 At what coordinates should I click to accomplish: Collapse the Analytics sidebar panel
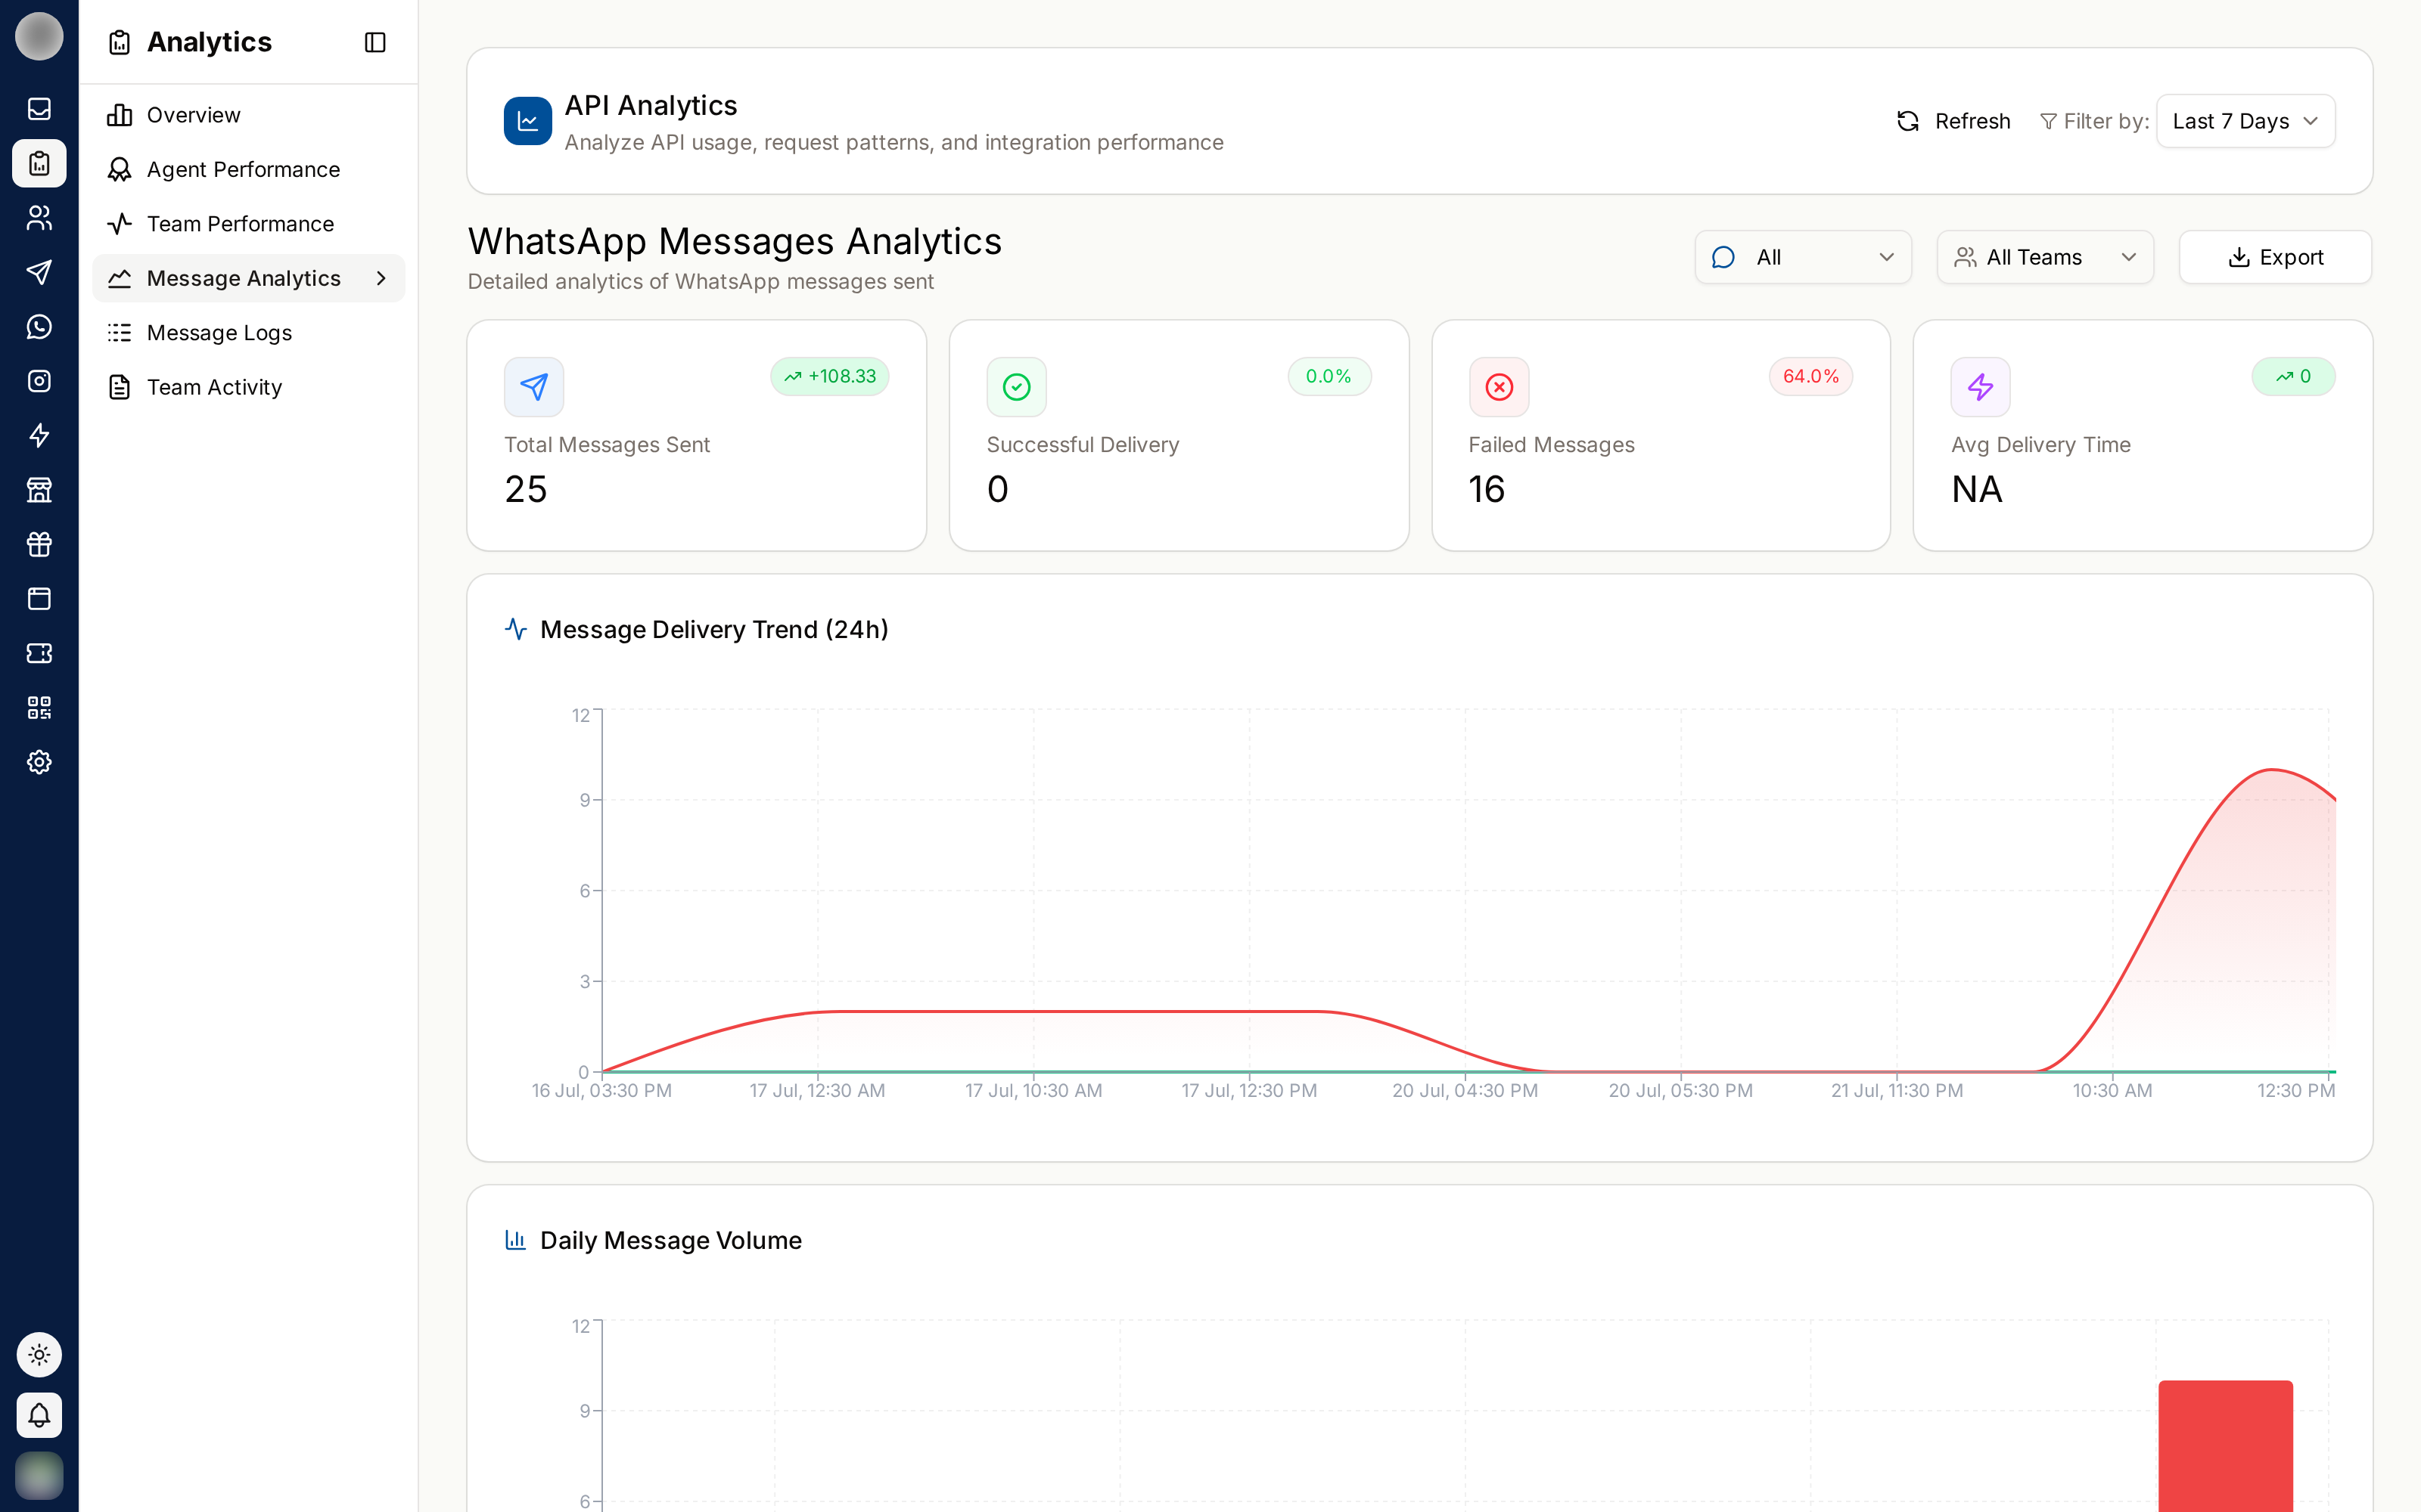375,42
